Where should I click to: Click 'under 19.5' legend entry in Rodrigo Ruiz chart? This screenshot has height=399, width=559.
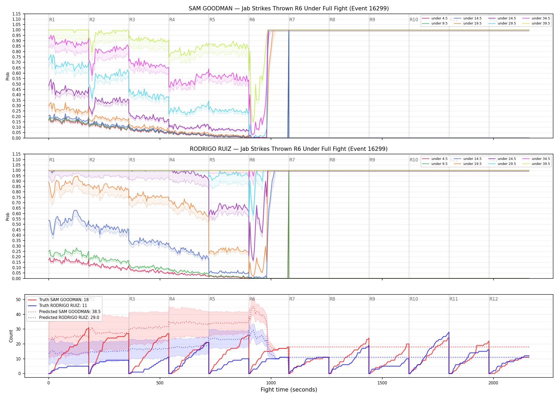[x=468, y=164]
